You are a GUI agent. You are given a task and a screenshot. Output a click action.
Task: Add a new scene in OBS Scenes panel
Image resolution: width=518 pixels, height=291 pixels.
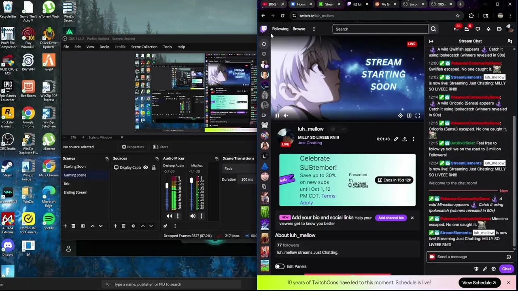65,226
